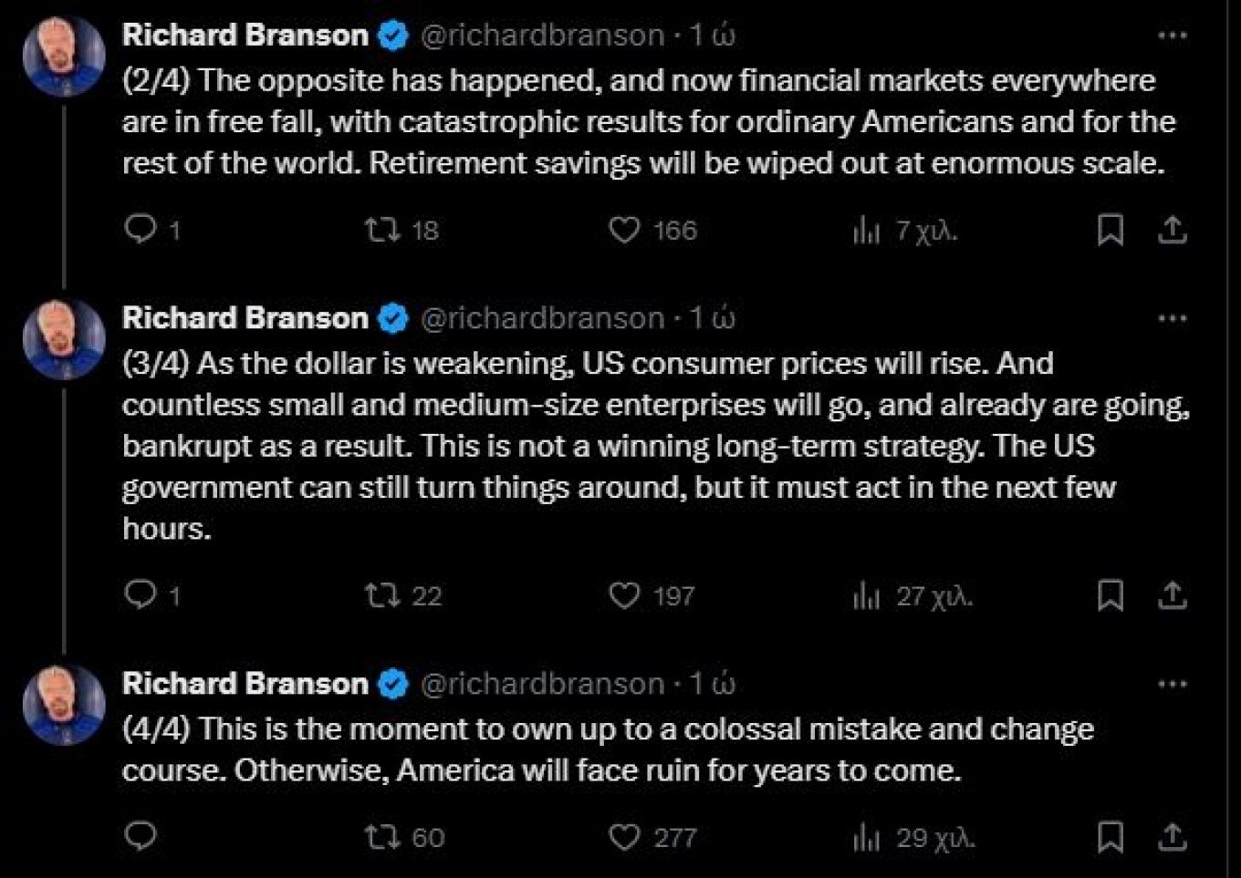View analytics of the 27 χιλ. views tweet
The image size is (1241, 878).
[x=912, y=596]
